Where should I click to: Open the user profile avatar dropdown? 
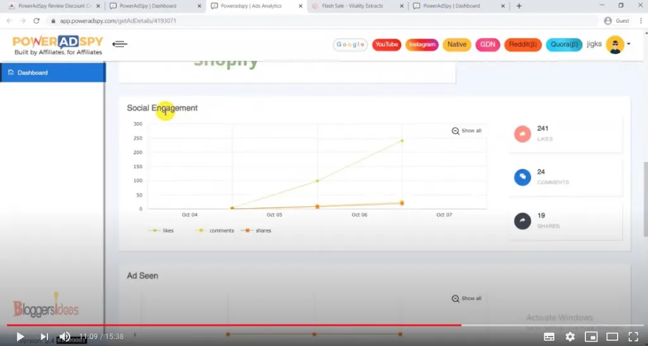pos(618,44)
